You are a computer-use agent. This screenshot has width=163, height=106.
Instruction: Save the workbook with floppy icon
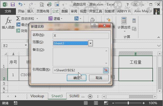coord(13,4)
